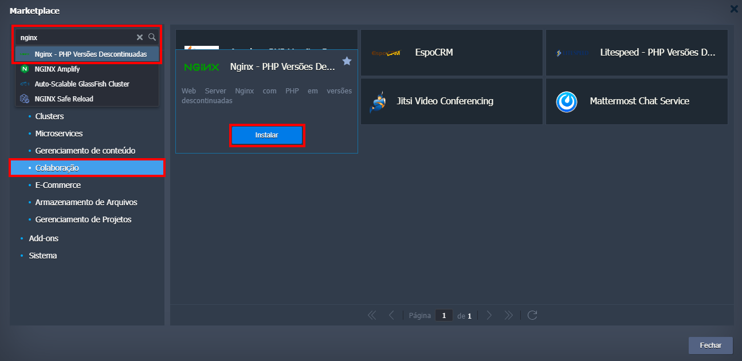Click the Mattermost logo icon
742x361 pixels.
coord(567,101)
